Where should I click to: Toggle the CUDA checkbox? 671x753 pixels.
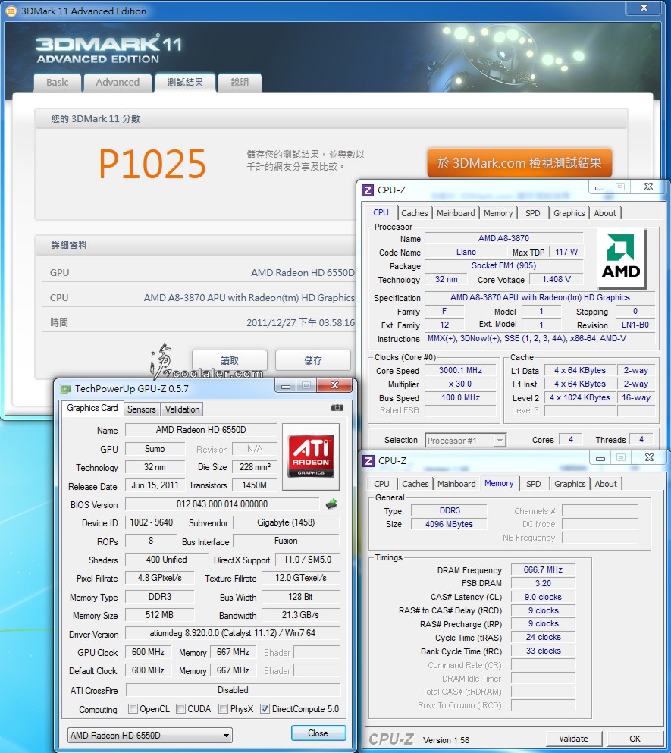181,709
